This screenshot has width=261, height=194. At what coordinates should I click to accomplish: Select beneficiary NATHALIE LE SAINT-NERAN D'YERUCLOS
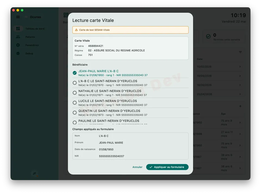click(x=130, y=93)
